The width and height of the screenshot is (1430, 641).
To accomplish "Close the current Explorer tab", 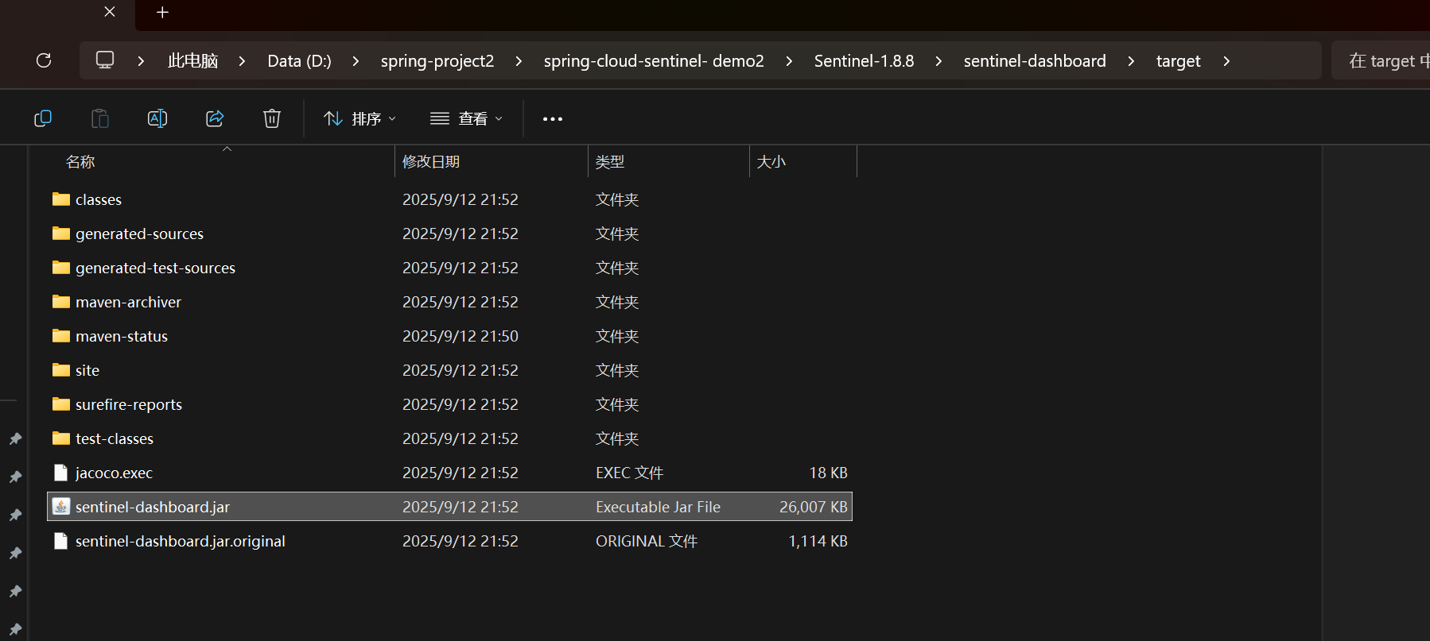I will point(110,12).
